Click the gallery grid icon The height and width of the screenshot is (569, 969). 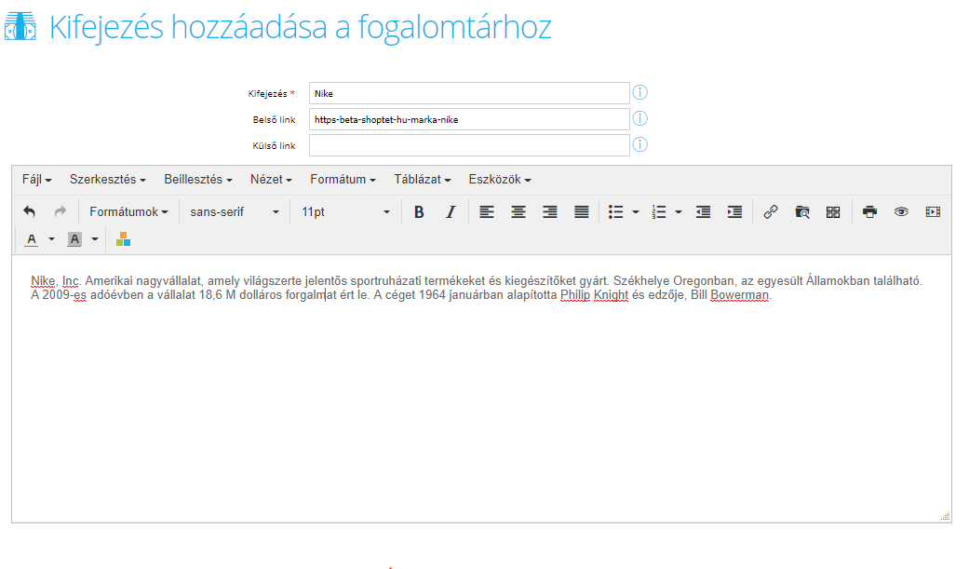(833, 211)
